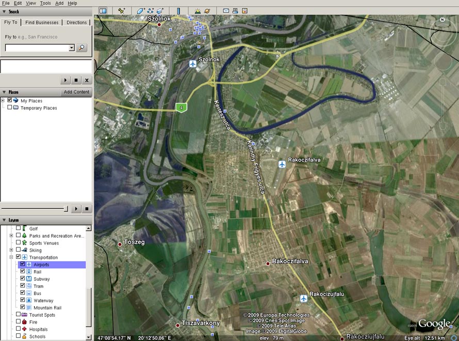Image resolution: width=459 pixels, height=341 pixels.
Task: Check the Temporary Places checkbox
Action: click(x=10, y=107)
